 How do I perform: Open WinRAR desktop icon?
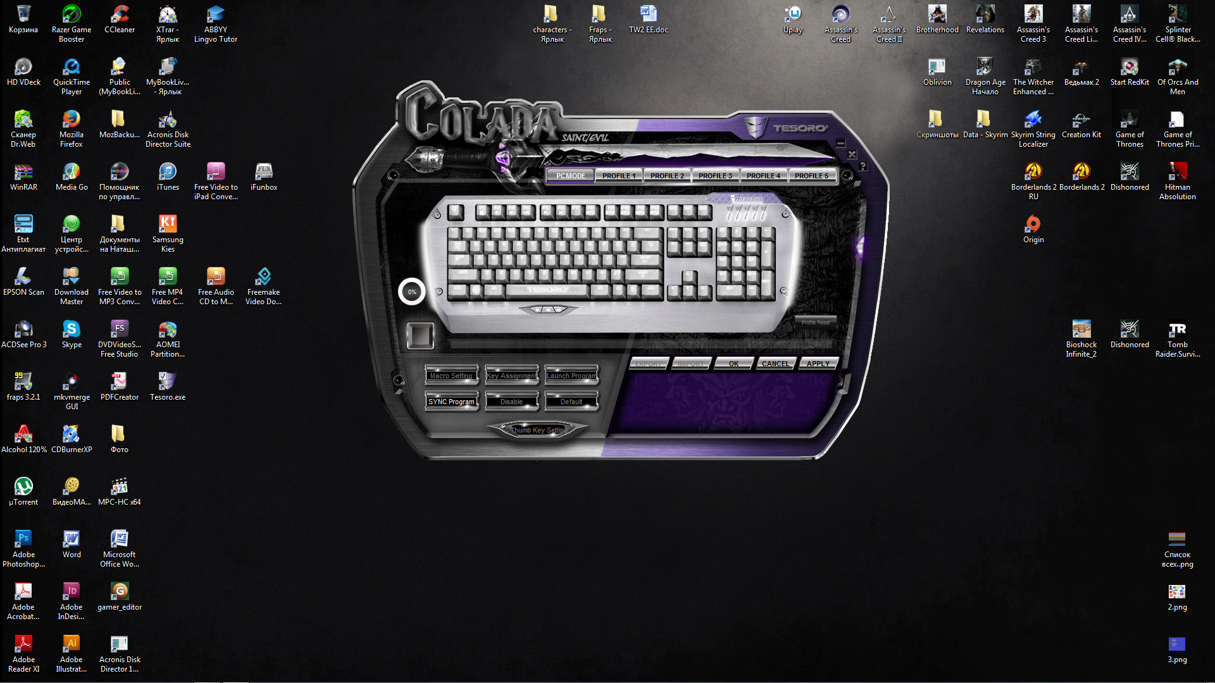point(23,177)
